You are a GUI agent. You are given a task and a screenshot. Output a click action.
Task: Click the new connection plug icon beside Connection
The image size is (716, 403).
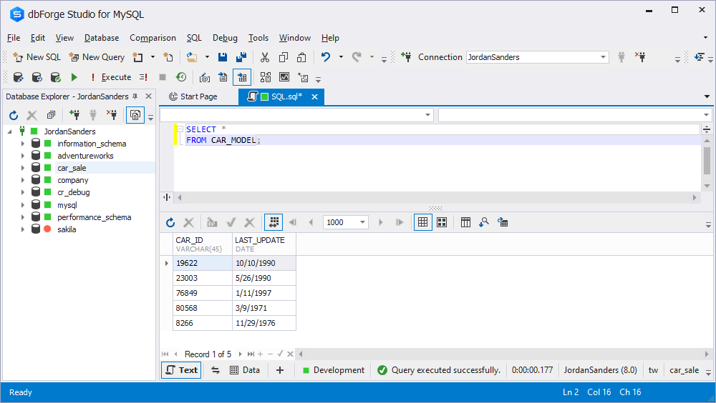coord(406,57)
